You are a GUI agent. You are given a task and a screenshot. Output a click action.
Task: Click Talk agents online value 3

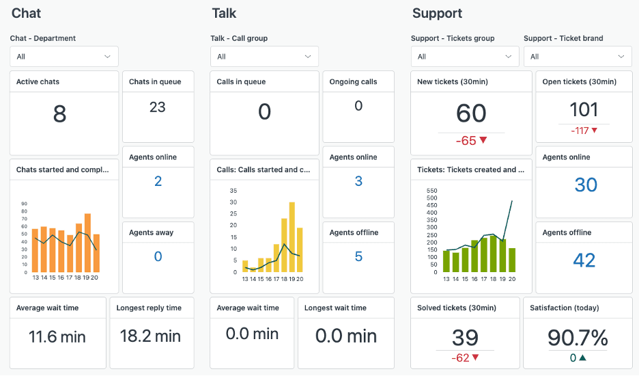coord(358,181)
